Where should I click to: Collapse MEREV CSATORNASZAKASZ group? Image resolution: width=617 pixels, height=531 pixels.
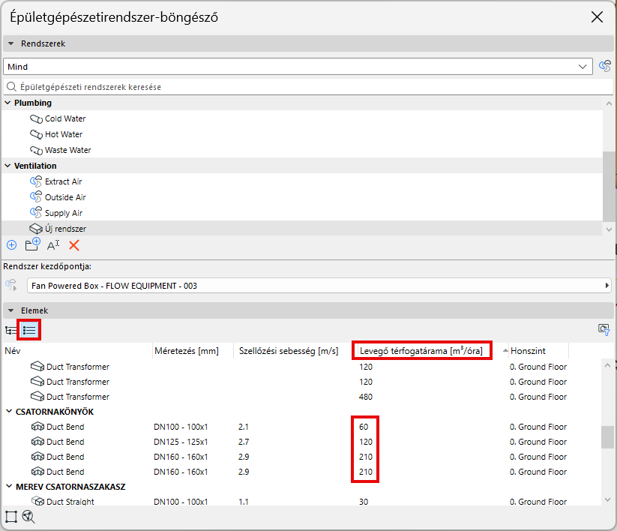pyautogui.click(x=9, y=487)
